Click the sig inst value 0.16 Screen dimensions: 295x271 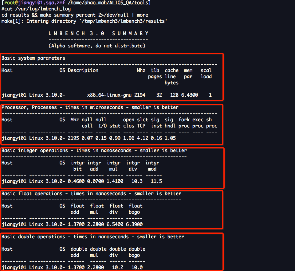coord(156,138)
